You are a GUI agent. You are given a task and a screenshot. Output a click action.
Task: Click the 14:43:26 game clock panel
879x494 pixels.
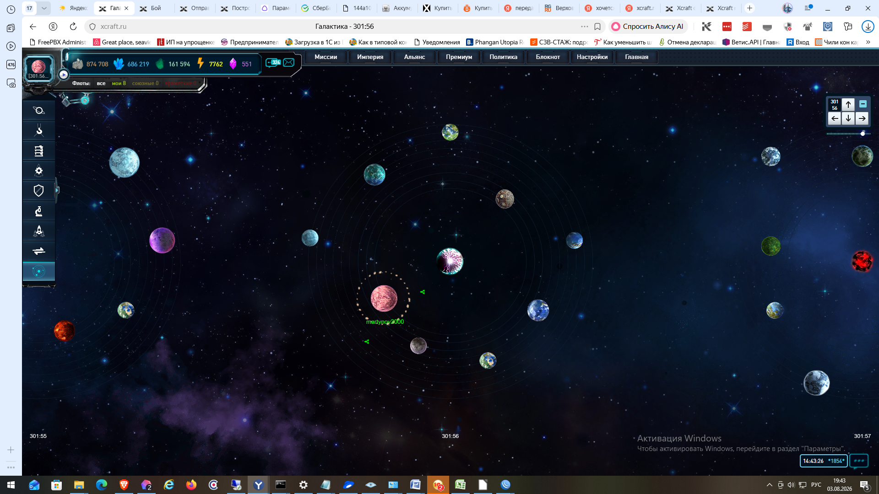824,461
